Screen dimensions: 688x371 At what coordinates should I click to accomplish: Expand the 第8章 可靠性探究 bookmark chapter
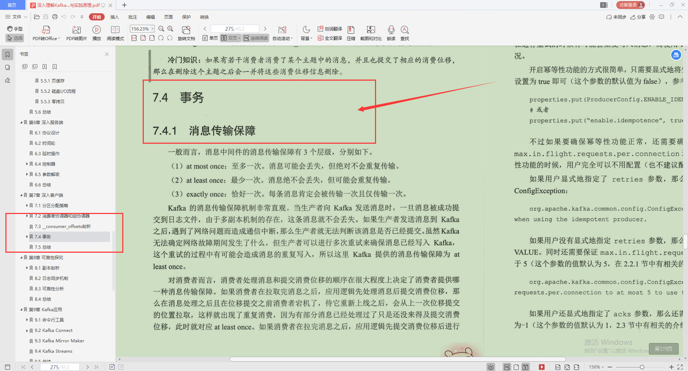coord(22,257)
